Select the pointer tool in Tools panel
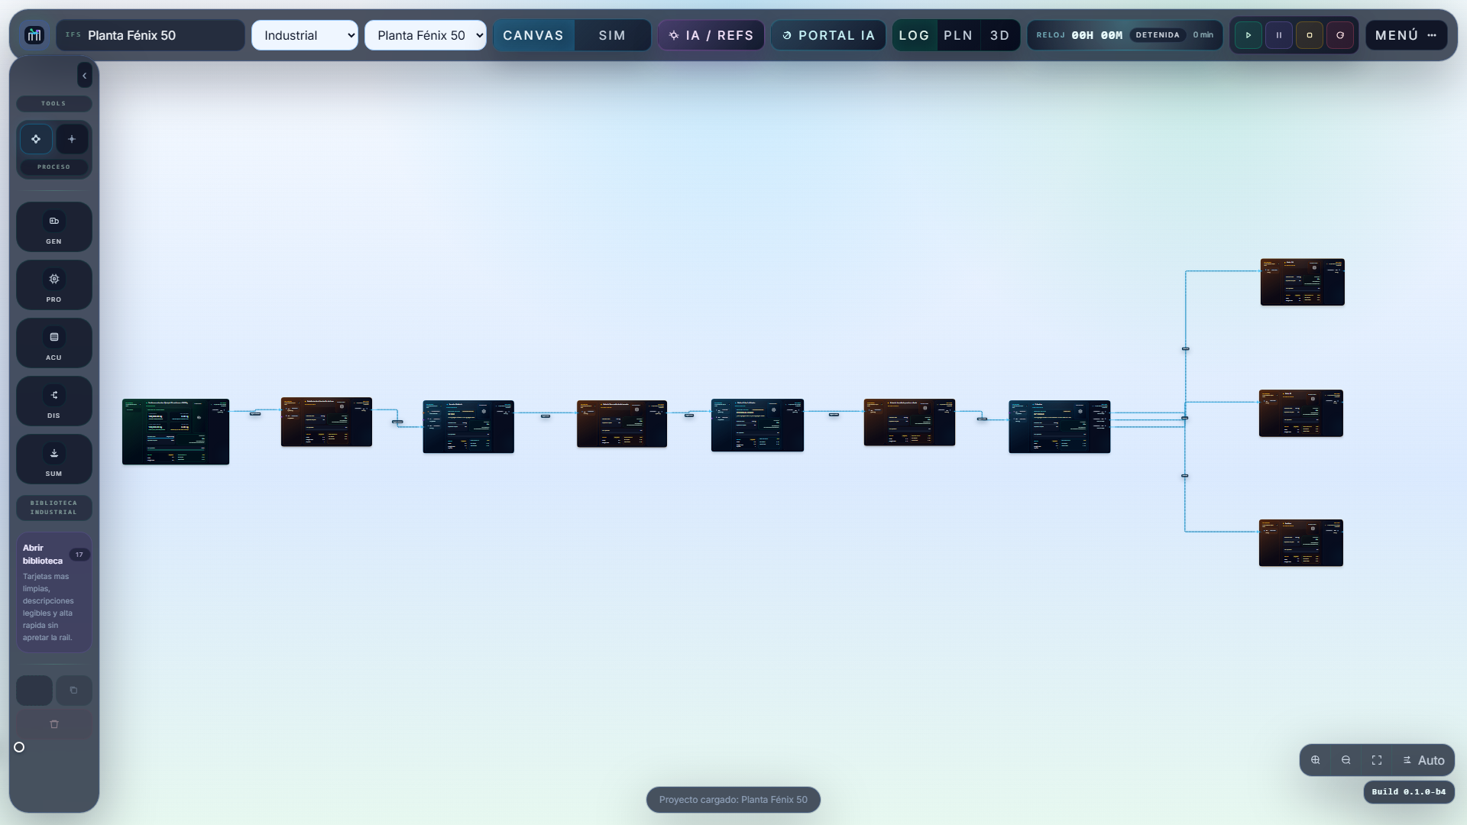 pos(36,139)
